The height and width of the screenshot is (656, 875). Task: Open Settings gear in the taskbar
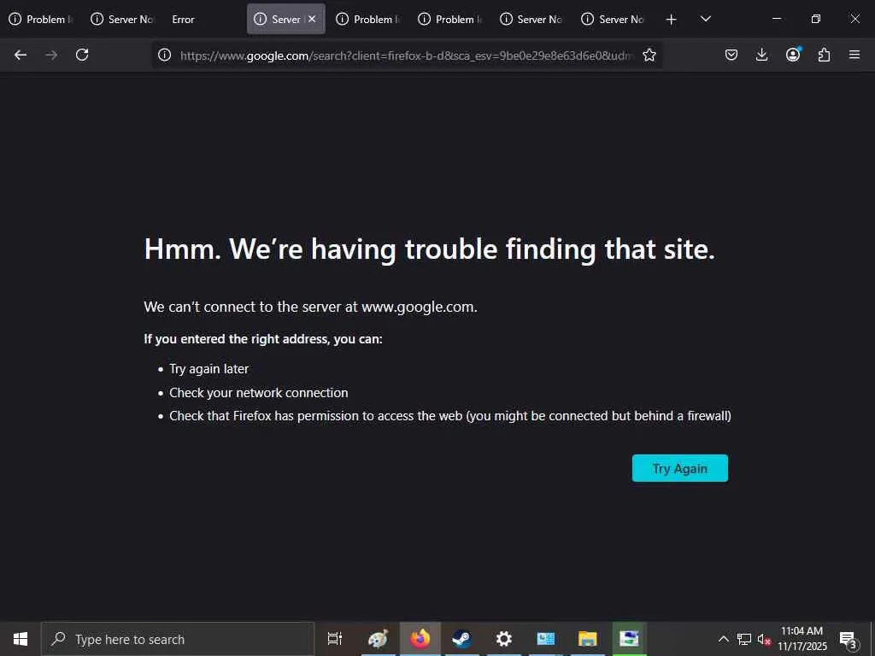click(x=504, y=639)
